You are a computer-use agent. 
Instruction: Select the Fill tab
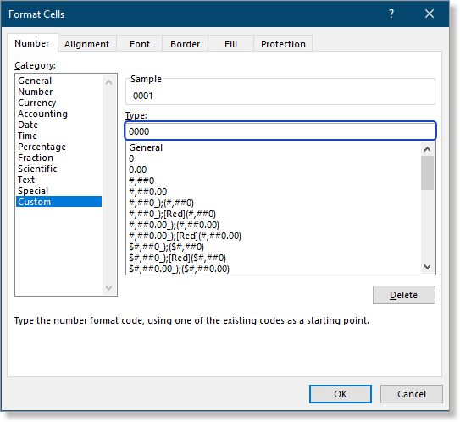click(x=230, y=44)
